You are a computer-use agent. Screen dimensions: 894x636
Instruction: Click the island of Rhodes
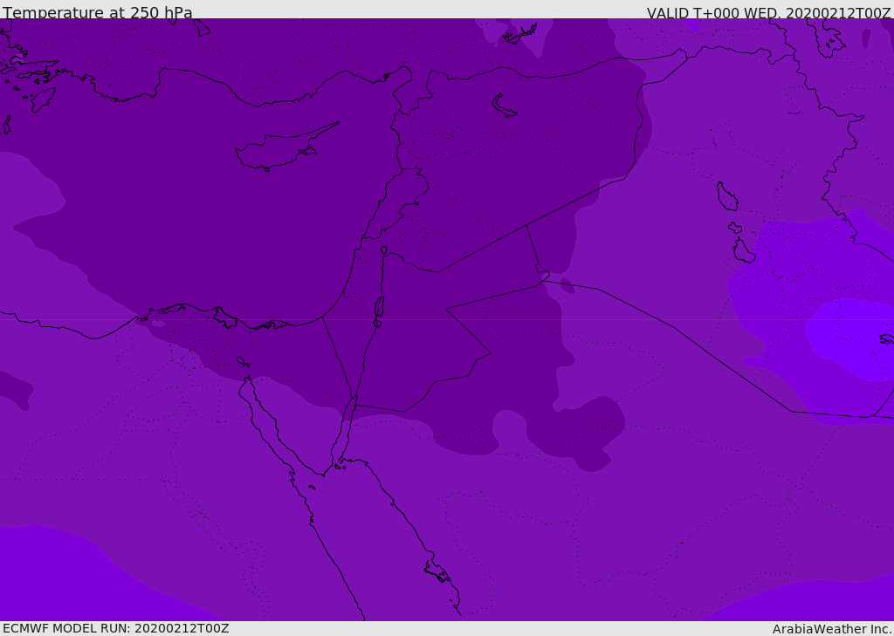click(x=42, y=99)
